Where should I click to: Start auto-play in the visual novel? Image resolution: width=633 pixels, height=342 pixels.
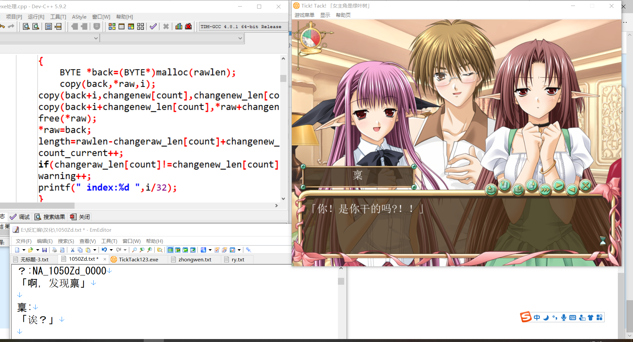click(558, 186)
